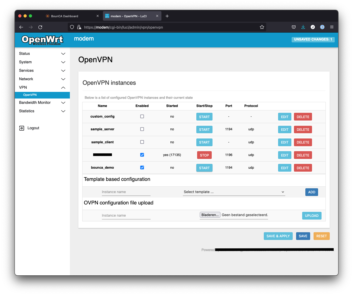This screenshot has width=353, height=295.
Task: Edit the sample_client instance
Action: (285, 142)
